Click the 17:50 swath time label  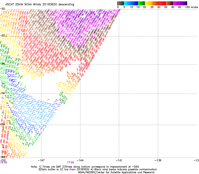tap(70, 162)
